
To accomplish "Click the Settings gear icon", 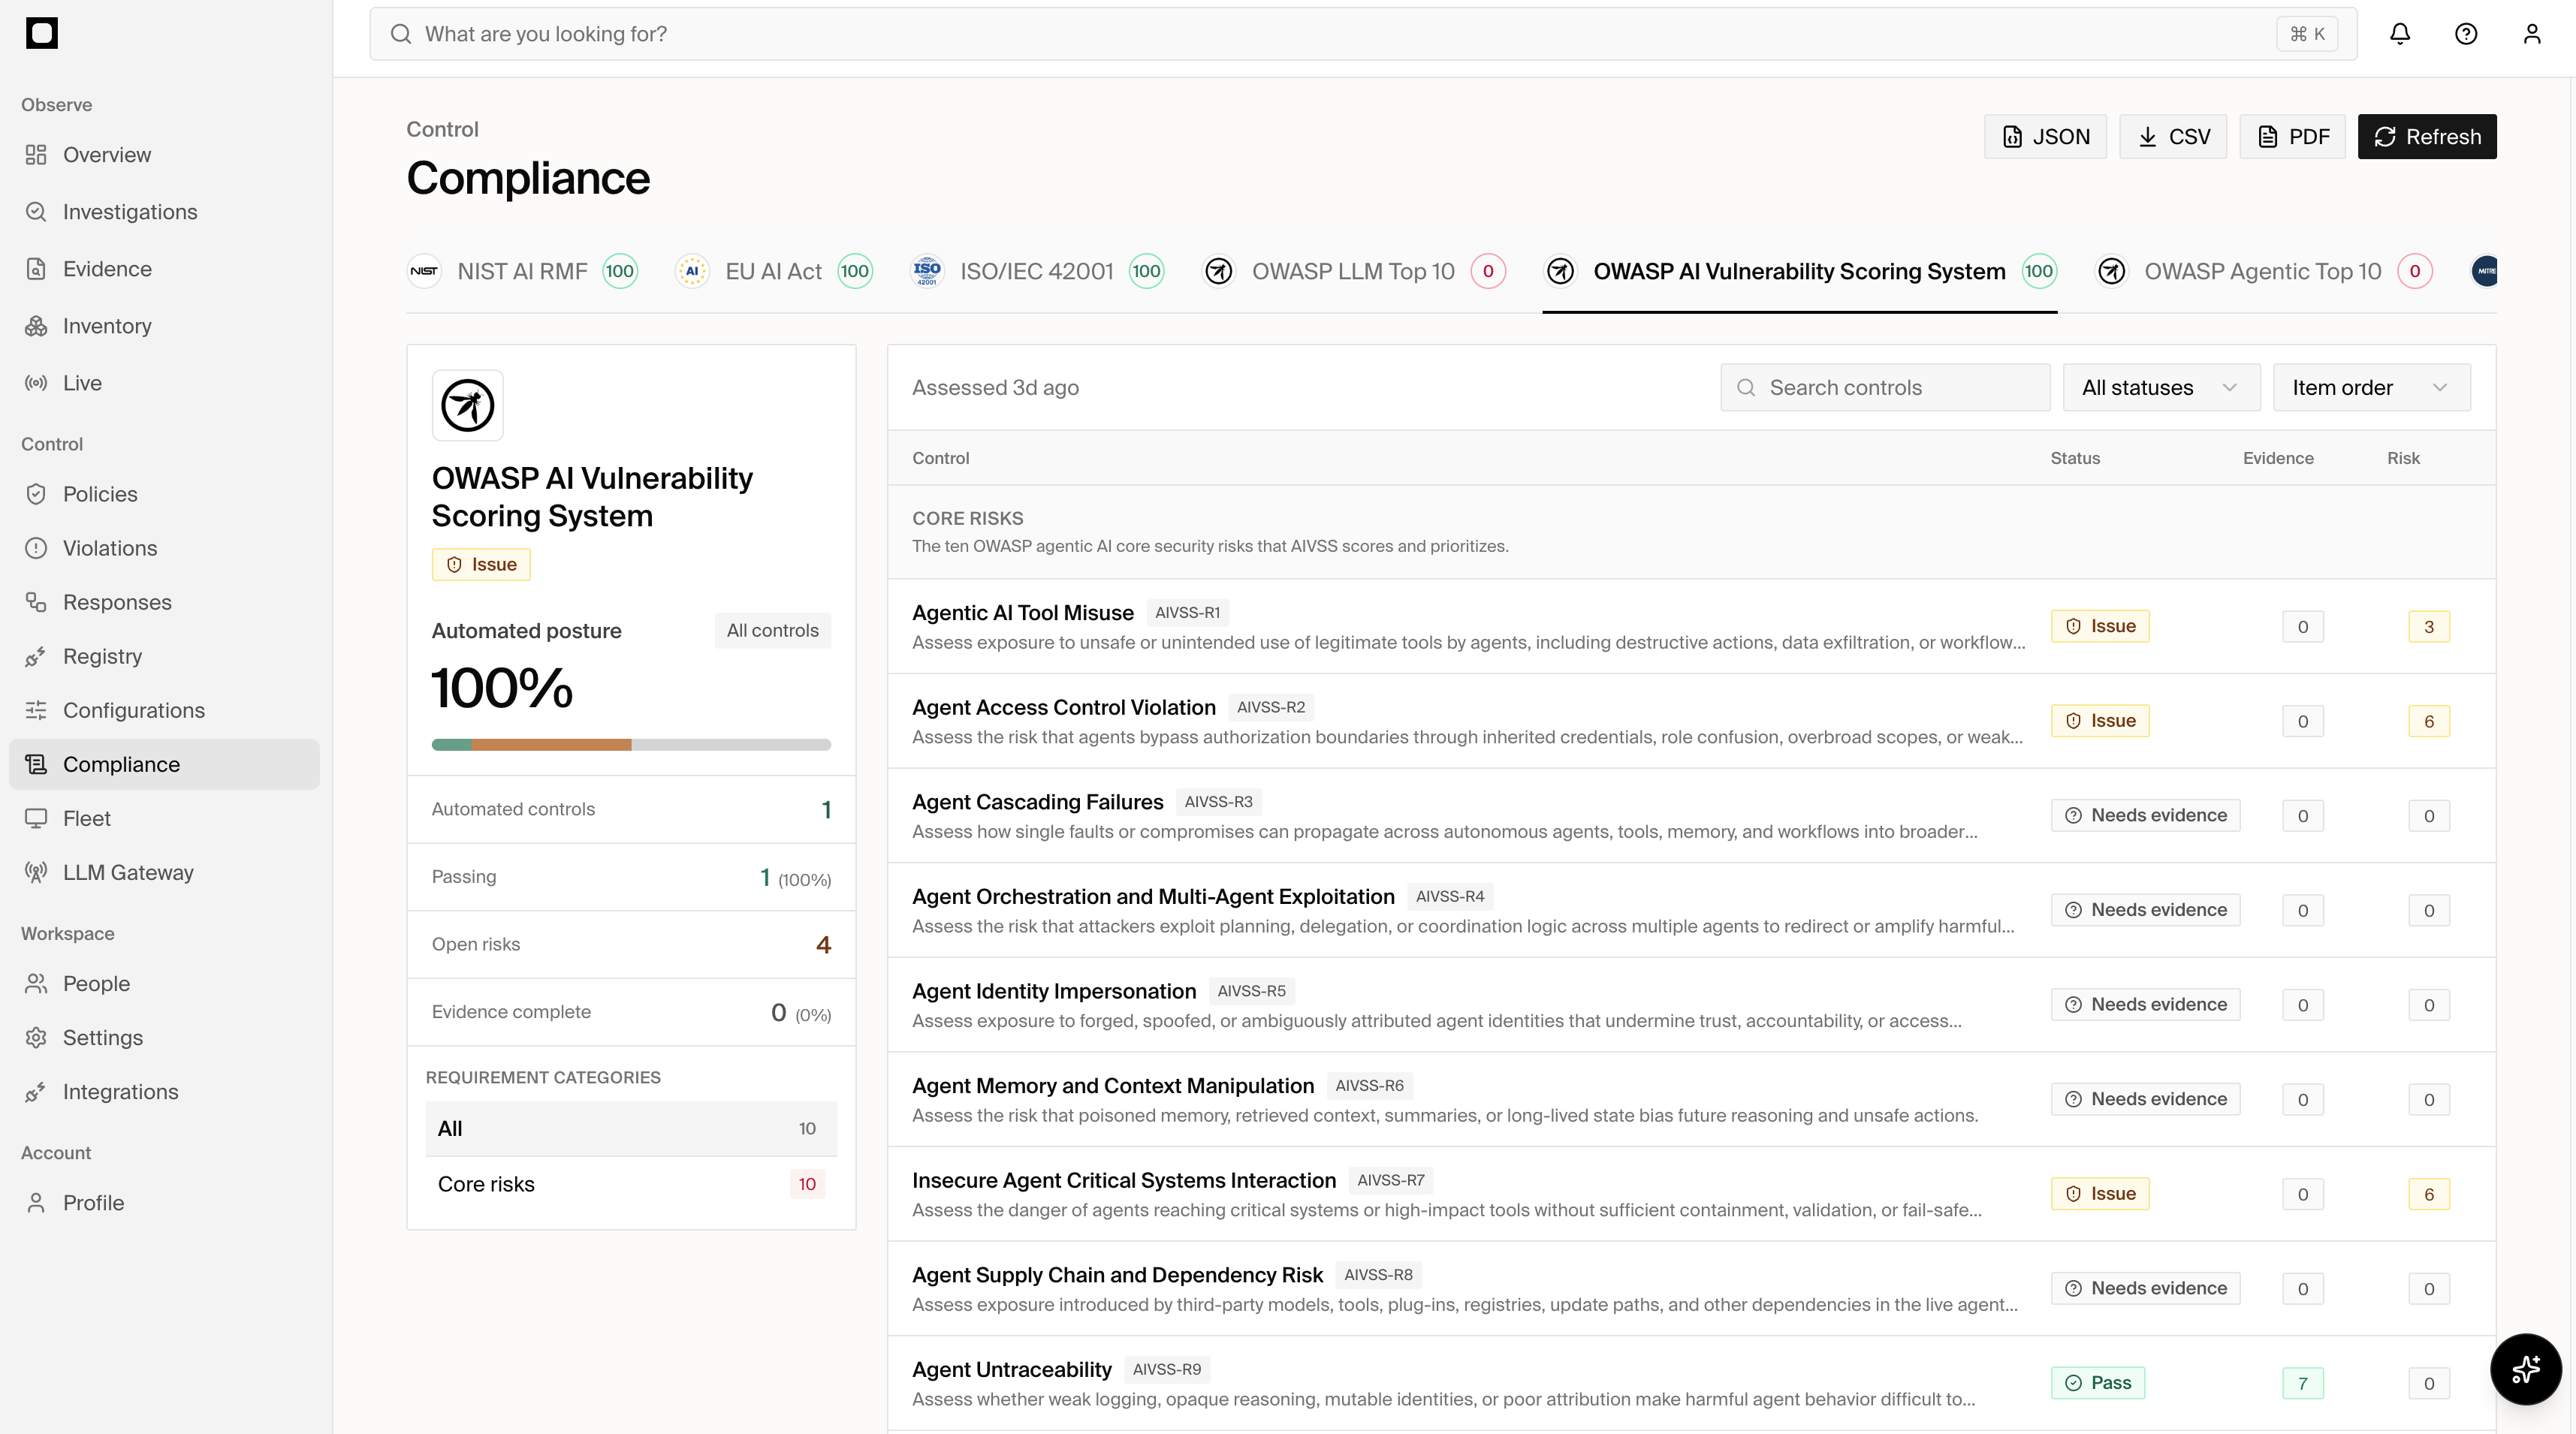I will (x=36, y=1038).
